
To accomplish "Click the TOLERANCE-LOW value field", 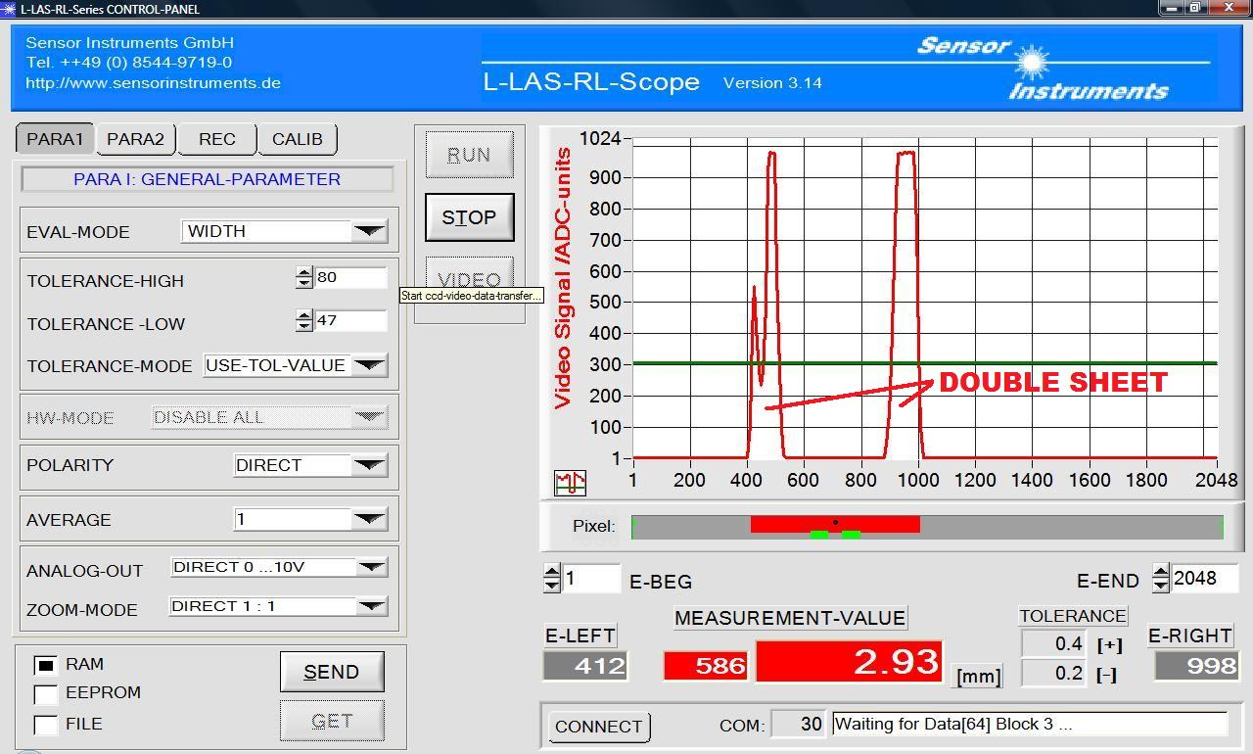I will point(350,320).
